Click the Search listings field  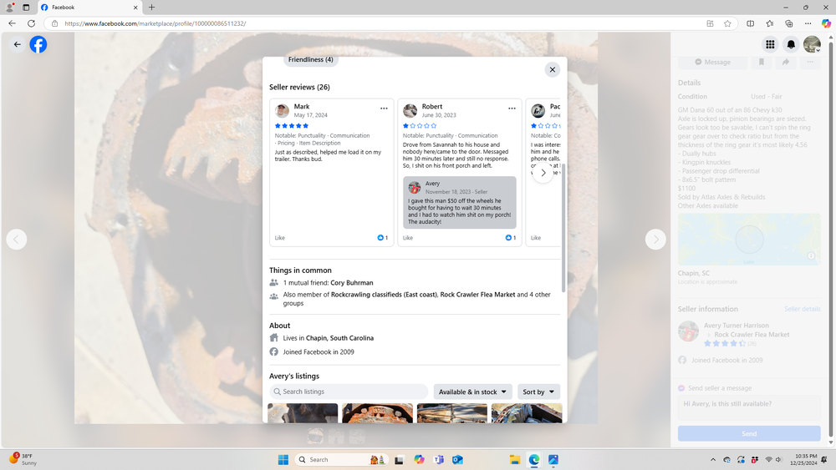pos(349,392)
